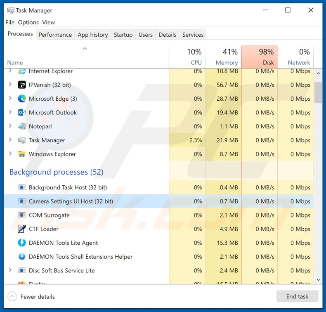Sort by the Name column header
This screenshot has height=312, width=326.
pos(86,57)
